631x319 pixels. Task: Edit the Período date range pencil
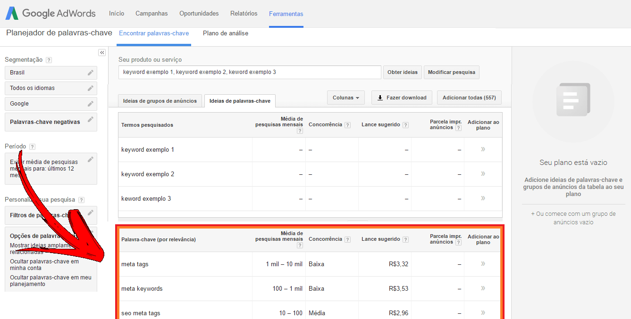click(91, 159)
